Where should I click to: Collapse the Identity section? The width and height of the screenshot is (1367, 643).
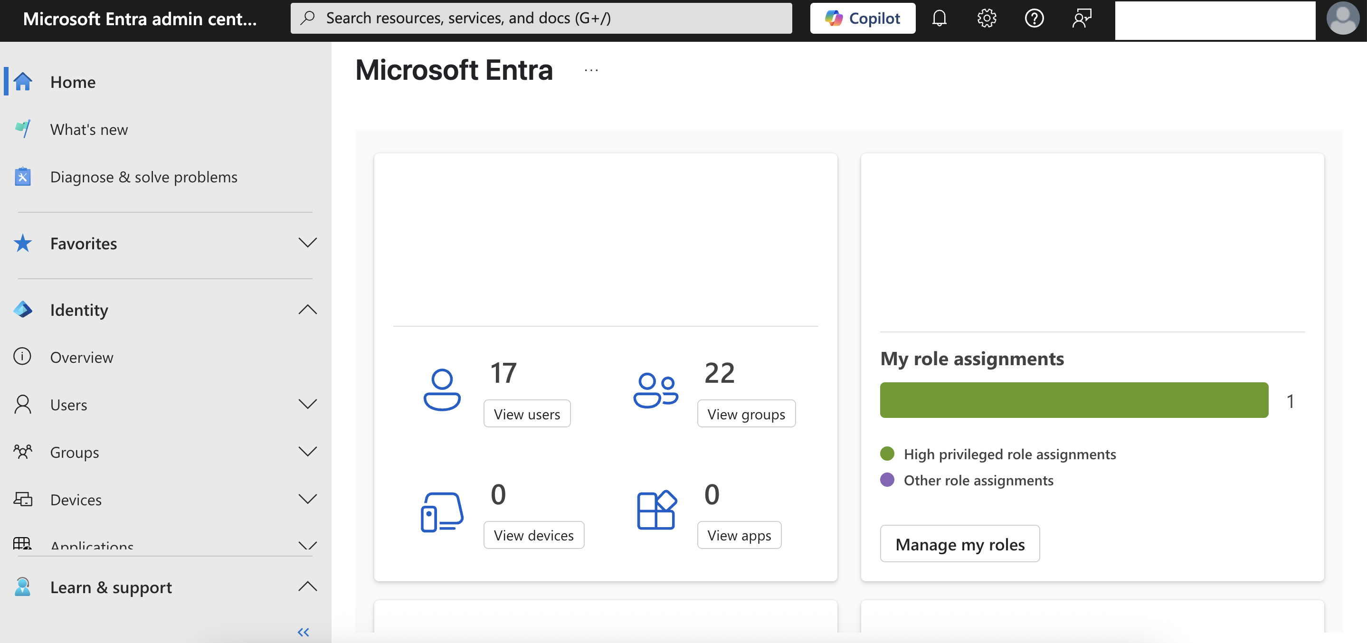[x=307, y=310]
